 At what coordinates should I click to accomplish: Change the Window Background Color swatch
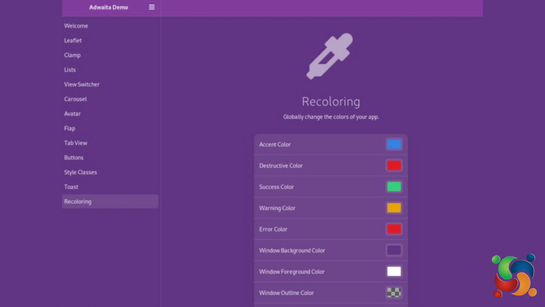394,251
